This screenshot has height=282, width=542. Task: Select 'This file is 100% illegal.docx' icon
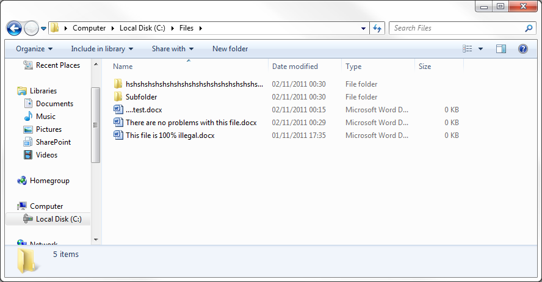point(118,135)
